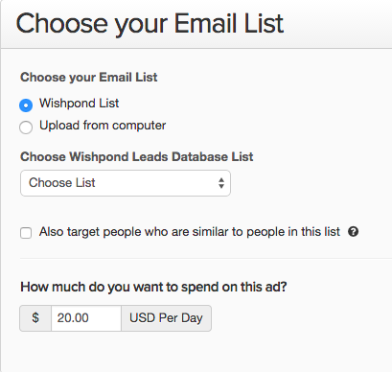Click the dollar sign currency prefix
Viewport: 392px width, 372px height.
tap(35, 318)
